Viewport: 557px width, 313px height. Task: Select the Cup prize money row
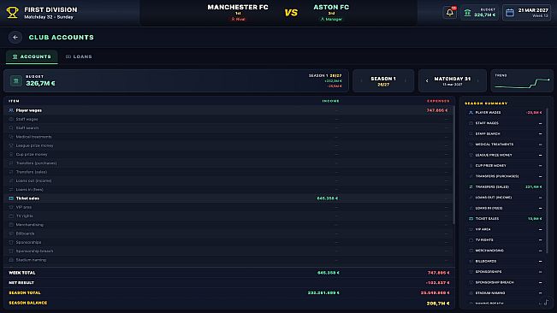coord(229,155)
